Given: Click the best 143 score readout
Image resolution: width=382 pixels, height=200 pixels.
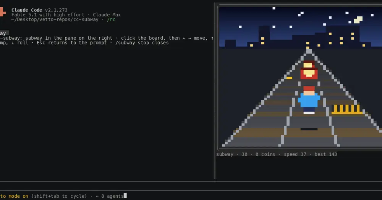Looking at the screenshot, I should (325, 154).
